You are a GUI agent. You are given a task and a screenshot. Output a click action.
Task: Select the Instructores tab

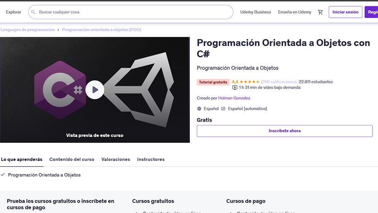click(x=151, y=159)
